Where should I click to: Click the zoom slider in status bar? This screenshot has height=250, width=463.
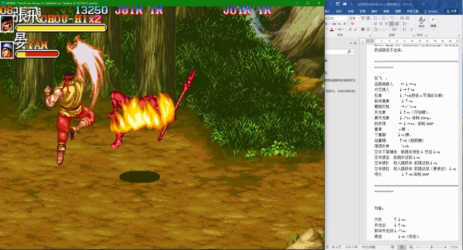(x=431, y=247)
